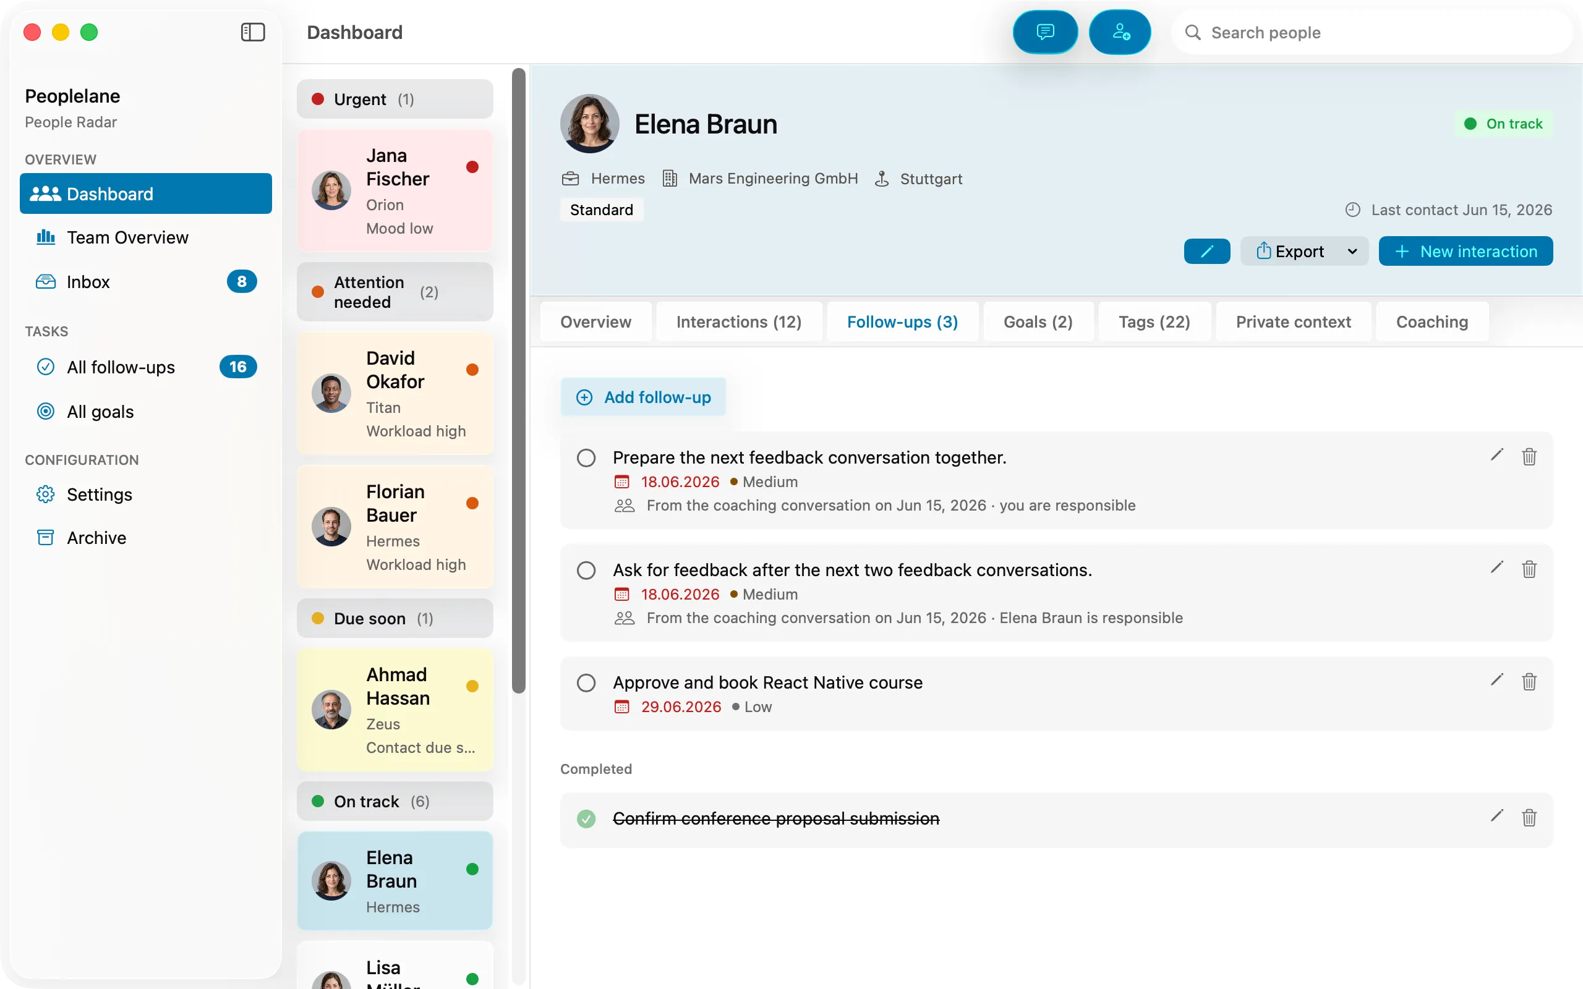Viewport: 1583px width, 989px height.
Task: Open the Goals (2) tab
Action: [1038, 322]
